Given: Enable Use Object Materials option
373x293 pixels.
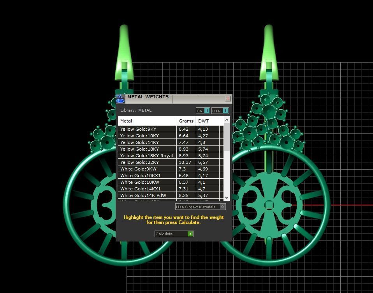Looking at the screenshot, I should pyautogui.click(x=200, y=207).
